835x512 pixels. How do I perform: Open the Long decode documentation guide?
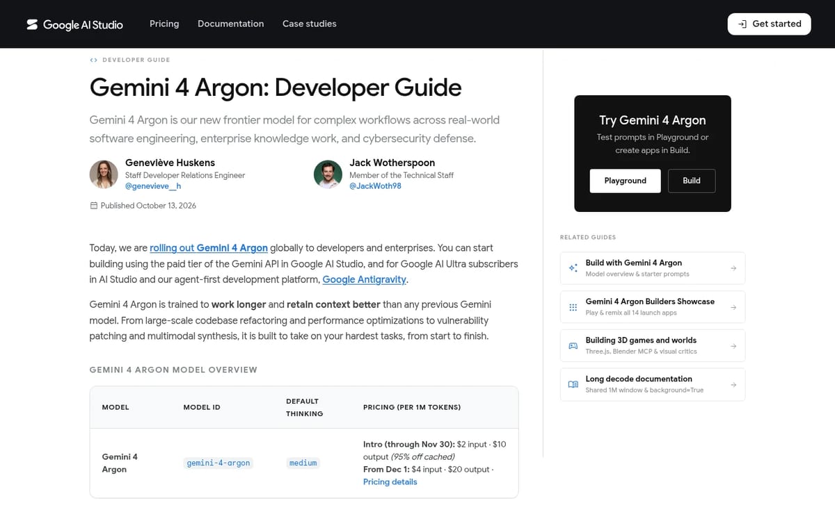click(x=653, y=384)
